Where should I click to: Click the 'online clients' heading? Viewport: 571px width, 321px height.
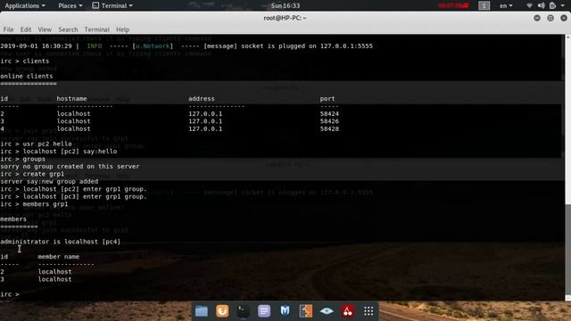(27, 76)
